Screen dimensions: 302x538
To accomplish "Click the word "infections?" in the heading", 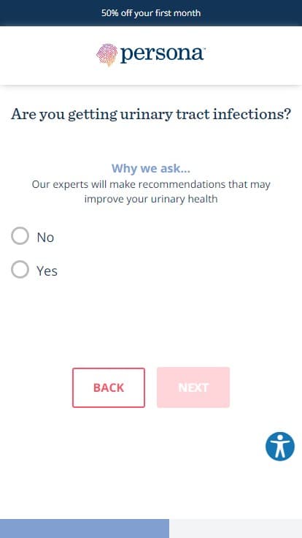I will point(252,113).
